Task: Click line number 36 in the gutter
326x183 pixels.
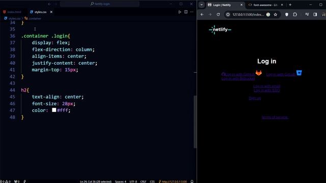Action: pyautogui.click(x=12, y=36)
